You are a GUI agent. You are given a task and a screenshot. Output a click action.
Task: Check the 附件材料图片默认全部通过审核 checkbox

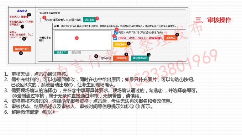coord(42,20)
